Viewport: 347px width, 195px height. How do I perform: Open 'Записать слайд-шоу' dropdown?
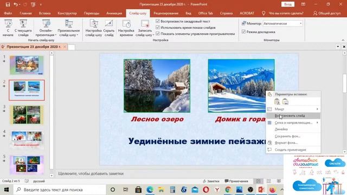145,28
